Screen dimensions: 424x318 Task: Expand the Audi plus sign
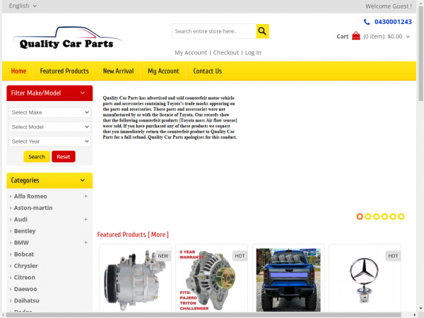pyautogui.click(x=86, y=219)
